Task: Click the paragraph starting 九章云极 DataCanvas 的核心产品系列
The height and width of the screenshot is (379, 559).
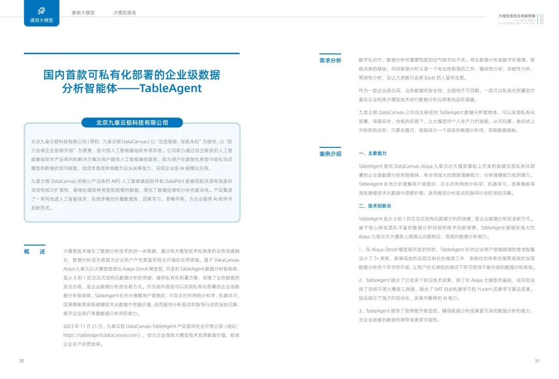Action: (x=131, y=194)
